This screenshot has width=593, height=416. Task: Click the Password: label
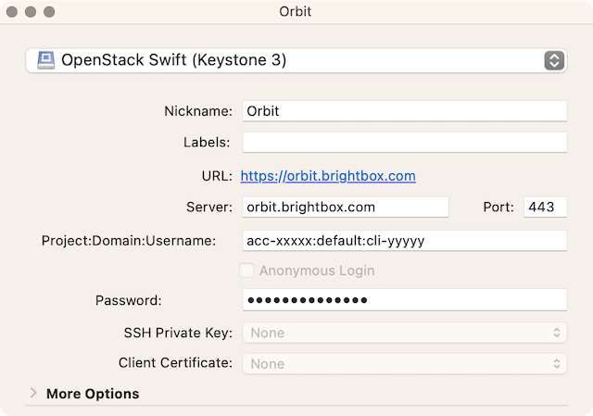tap(128, 301)
